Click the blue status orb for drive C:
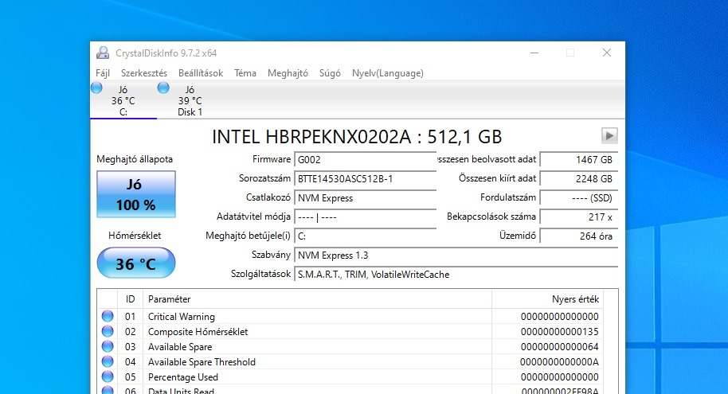The image size is (728, 394). (96, 88)
